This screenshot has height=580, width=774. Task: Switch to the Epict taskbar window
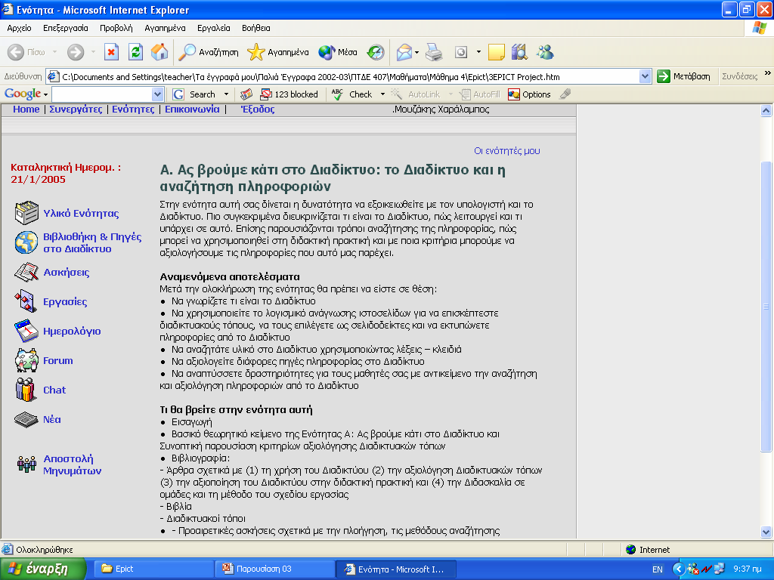pos(153,569)
